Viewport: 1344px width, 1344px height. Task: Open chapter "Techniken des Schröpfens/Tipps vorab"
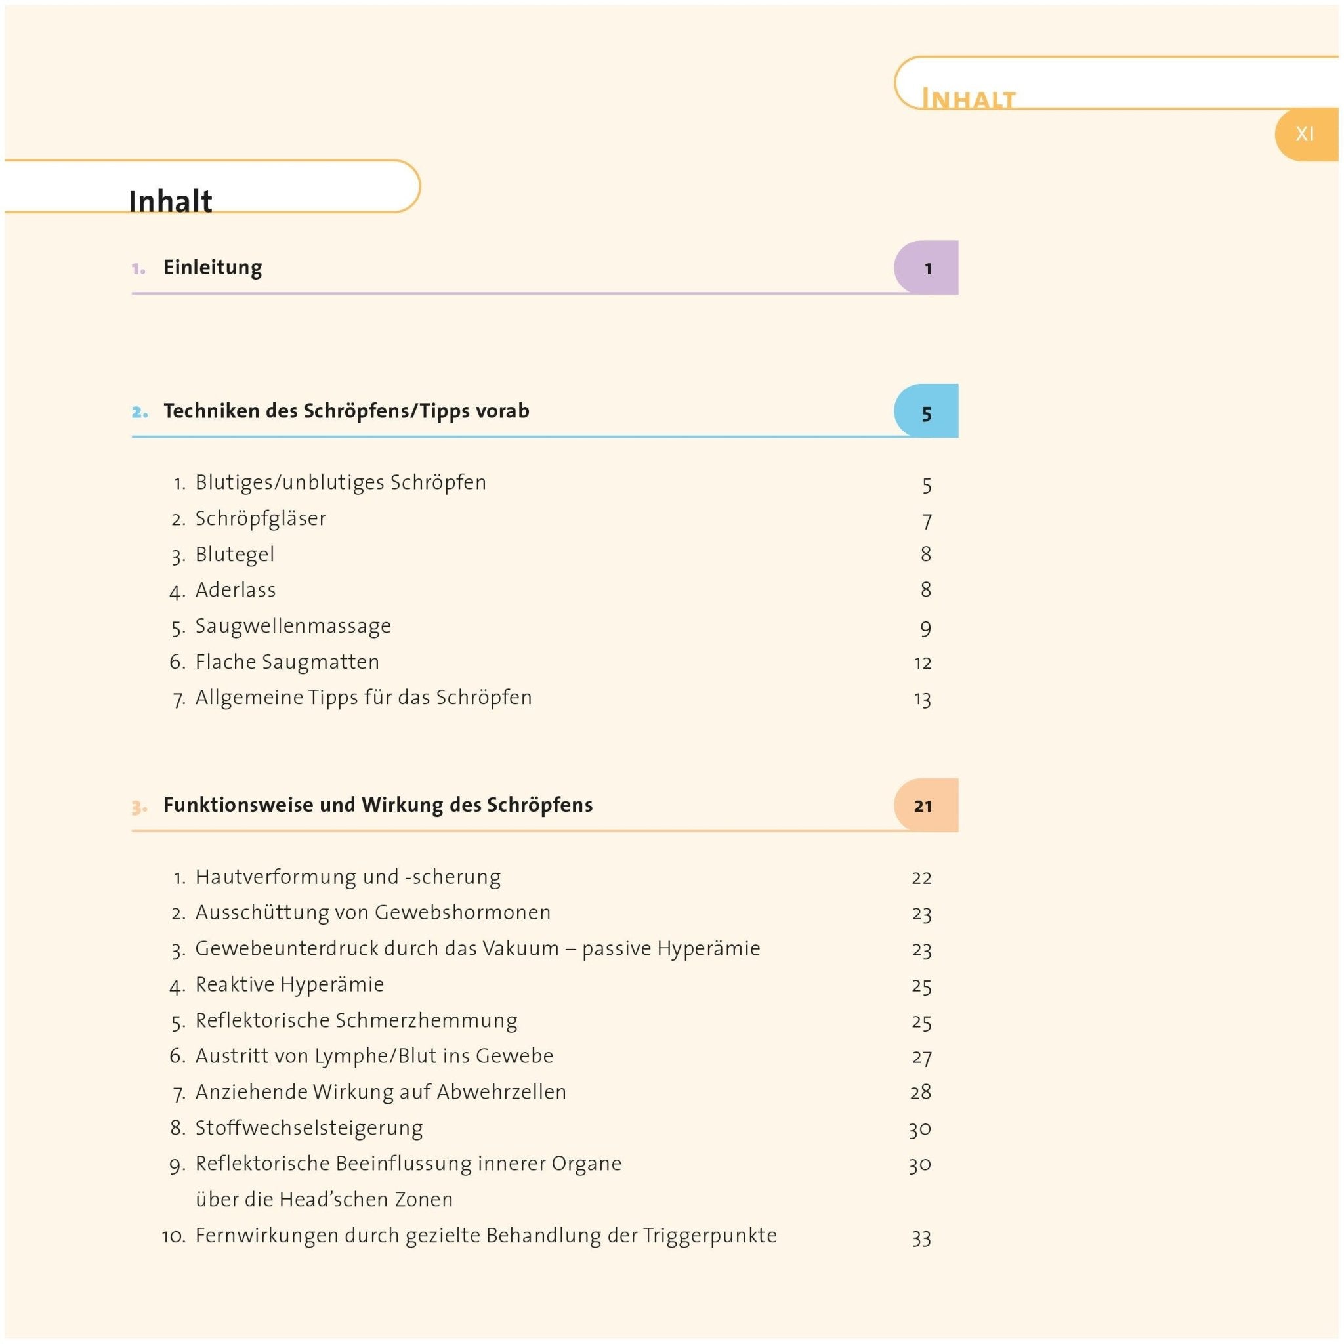click(x=346, y=411)
